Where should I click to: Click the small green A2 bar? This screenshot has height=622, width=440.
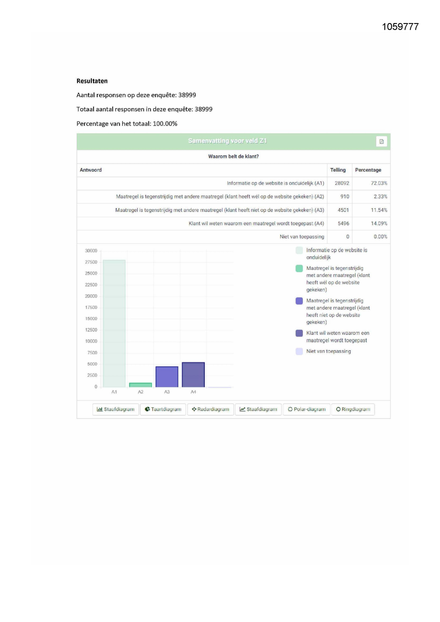point(140,385)
